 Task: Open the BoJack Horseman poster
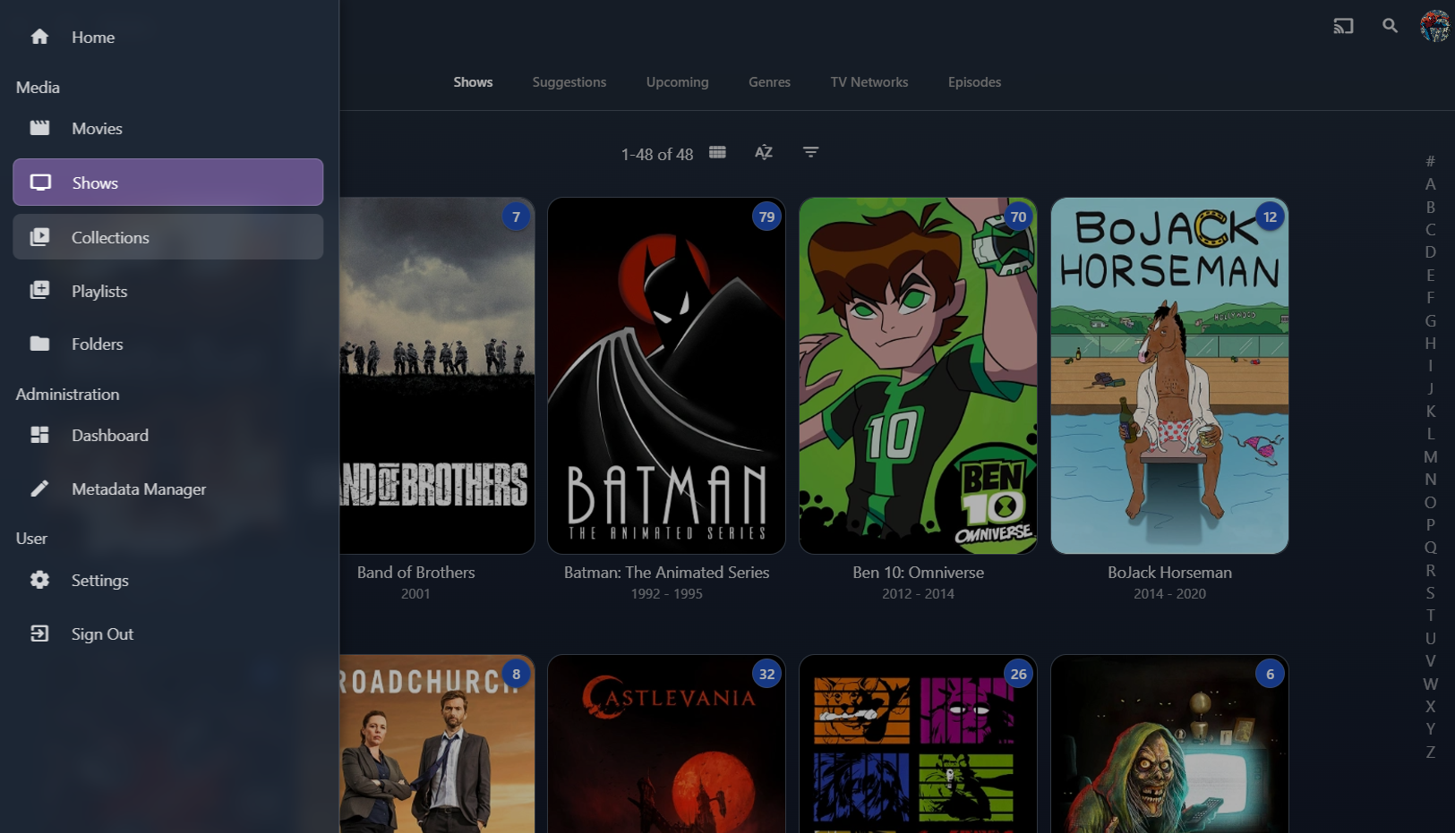[1168, 376]
